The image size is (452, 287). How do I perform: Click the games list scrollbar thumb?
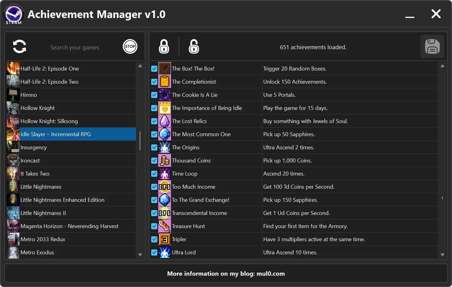click(x=140, y=141)
